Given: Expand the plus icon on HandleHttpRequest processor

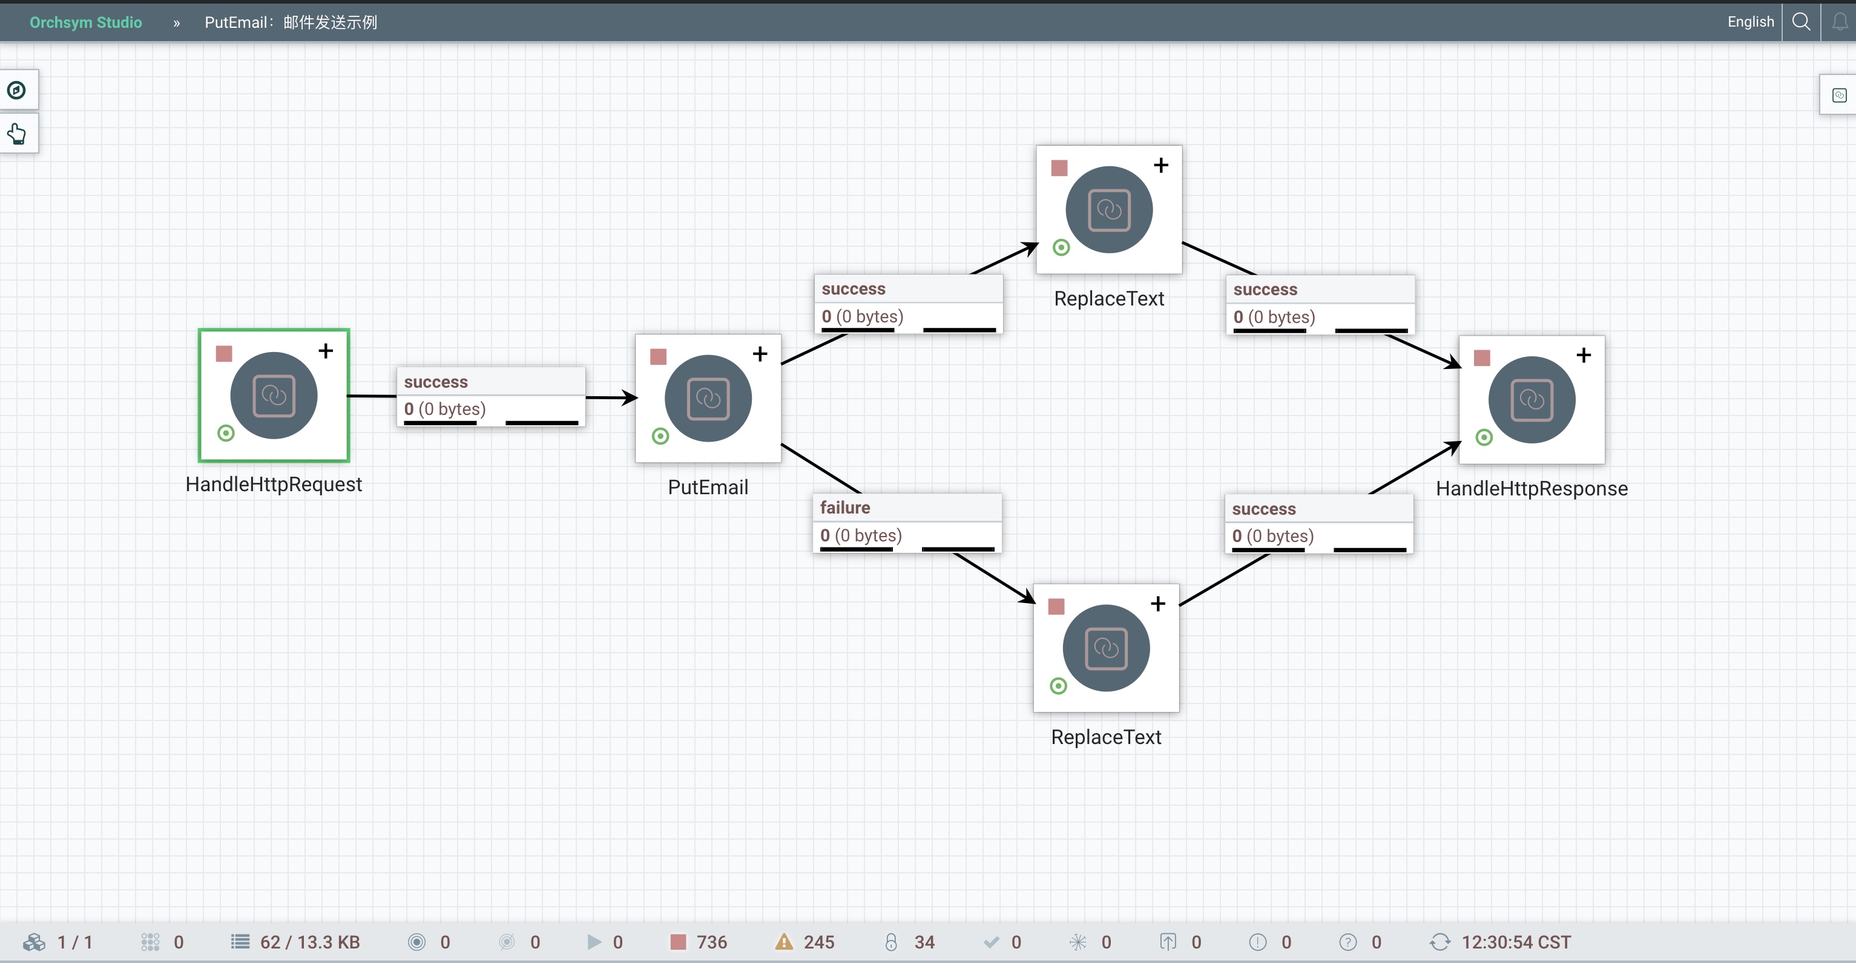Looking at the screenshot, I should [326, 350].
